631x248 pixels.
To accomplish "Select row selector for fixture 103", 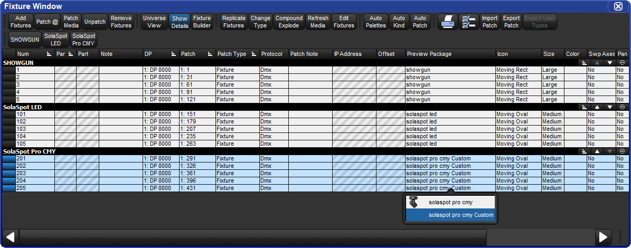I will 9,129.
